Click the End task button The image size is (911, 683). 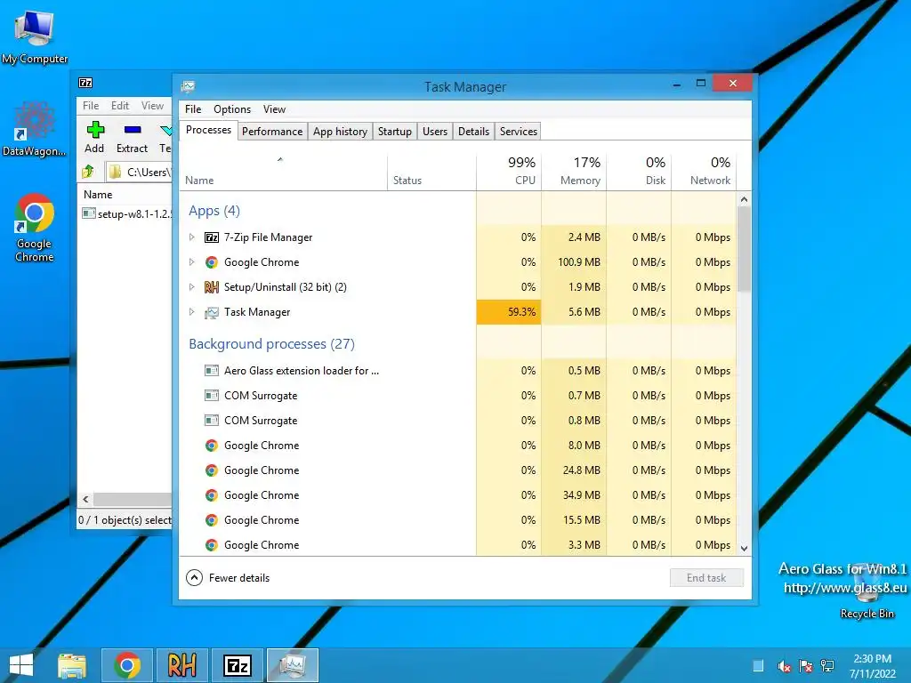pyautogui.click(x=706, y=578)
